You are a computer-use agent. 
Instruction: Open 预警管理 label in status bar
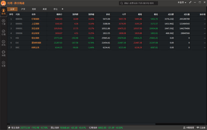(190, 128)
